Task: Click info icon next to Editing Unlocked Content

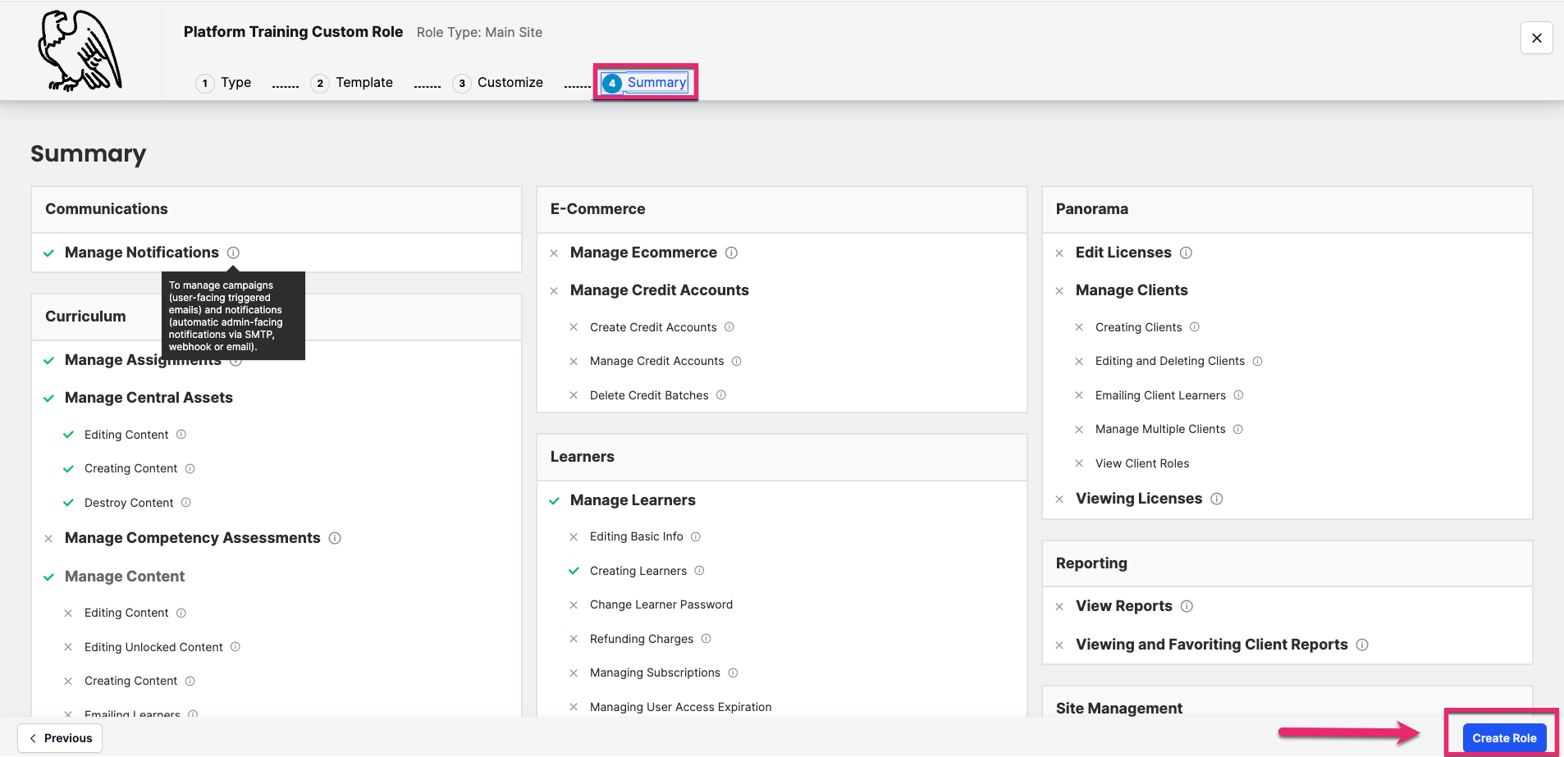Action: click(235, 646)
